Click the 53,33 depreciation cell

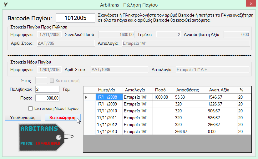pos(190,97)
